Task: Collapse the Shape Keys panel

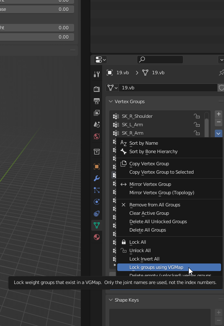Action: point(111,300)
